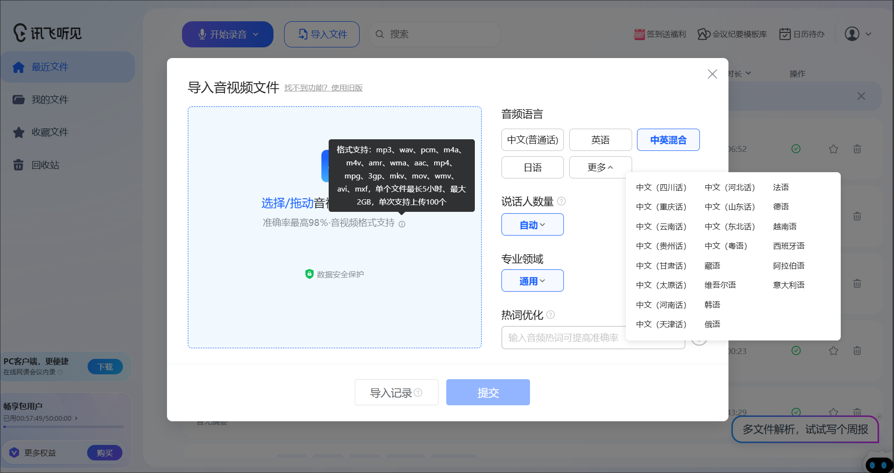Viewport: 894px width, 473px height.
Task: Star the file row with 00:23 duration
Action: (833, 351)
